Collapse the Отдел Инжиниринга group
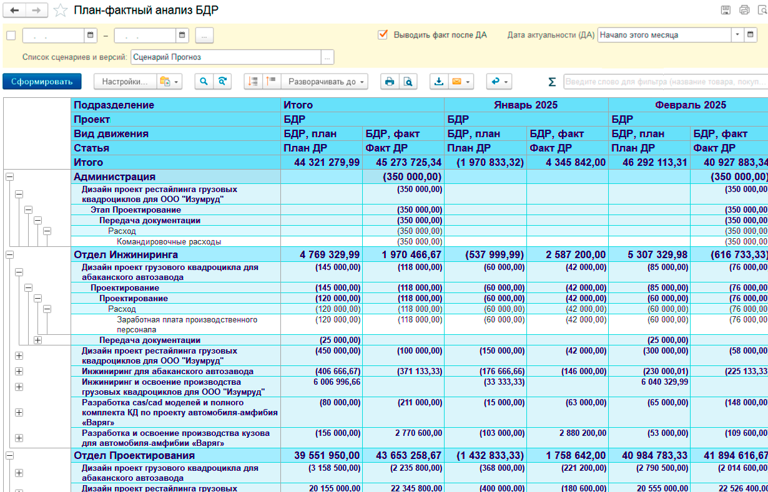Screen dimensions: 768x492 9,255
